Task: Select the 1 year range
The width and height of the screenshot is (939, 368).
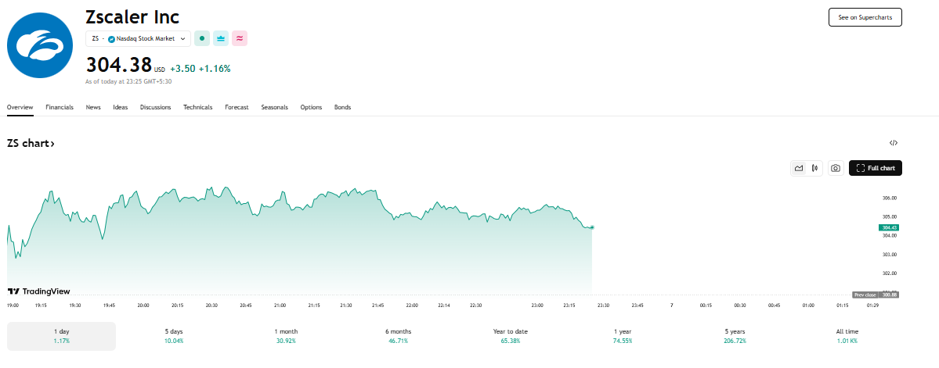Action: 622,336
